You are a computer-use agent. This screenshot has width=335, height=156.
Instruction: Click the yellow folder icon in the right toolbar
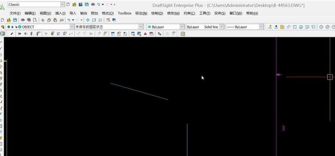[282, 27]
